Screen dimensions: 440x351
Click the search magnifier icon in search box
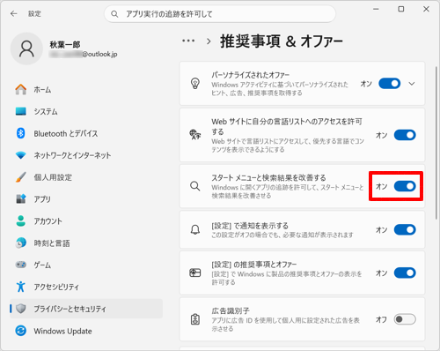tap(114, 14)
